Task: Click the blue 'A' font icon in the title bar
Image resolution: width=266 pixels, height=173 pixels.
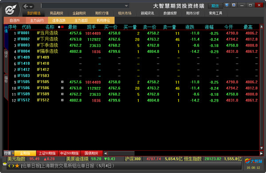Action: (234, 5)
